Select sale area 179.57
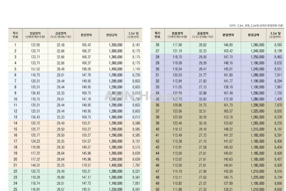Viewport: 286px width, 191px height. (x=86, y=165)
